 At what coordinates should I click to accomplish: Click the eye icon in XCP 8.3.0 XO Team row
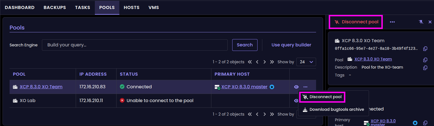tap(296, 87)
